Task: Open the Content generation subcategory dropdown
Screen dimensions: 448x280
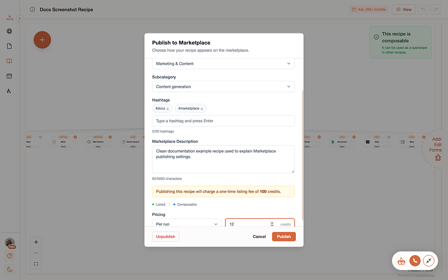Action: 223,87
